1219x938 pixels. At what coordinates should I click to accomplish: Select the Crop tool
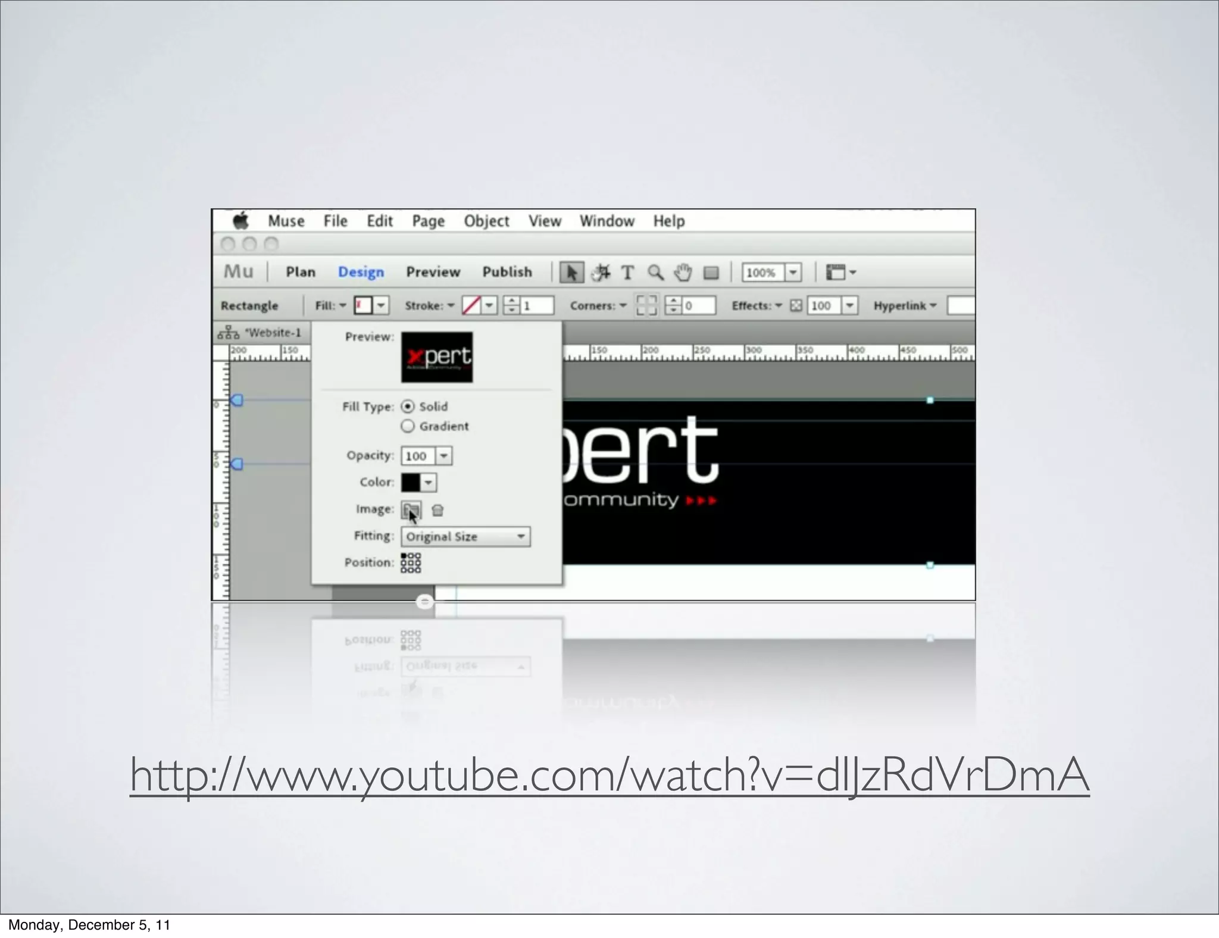[601, 273]
